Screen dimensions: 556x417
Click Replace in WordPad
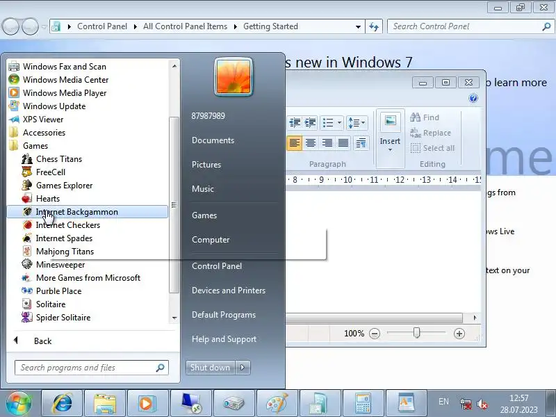[x=430, y=133]
